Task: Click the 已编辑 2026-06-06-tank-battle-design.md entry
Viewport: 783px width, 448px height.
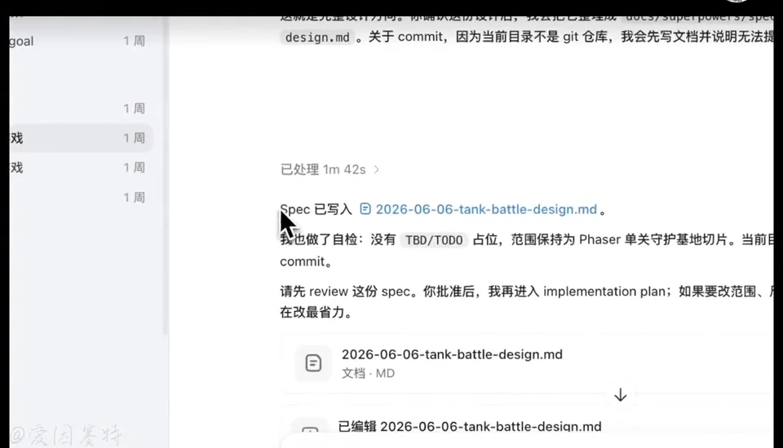Action: 470,427
